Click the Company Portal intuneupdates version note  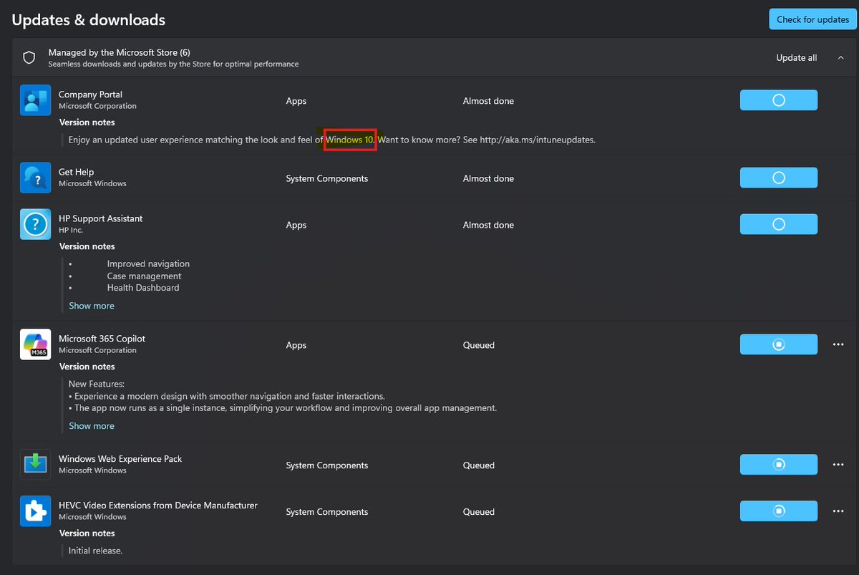(332, 140)
